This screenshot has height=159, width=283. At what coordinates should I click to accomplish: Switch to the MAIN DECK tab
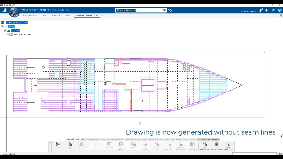61,16
